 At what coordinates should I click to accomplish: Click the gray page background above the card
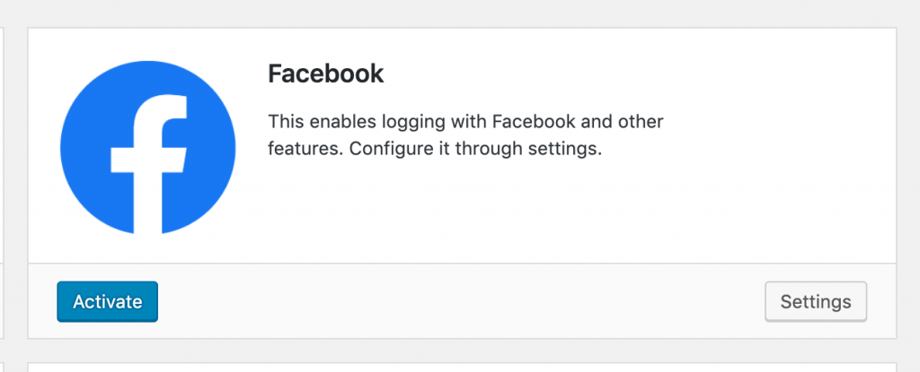[460, 13]
